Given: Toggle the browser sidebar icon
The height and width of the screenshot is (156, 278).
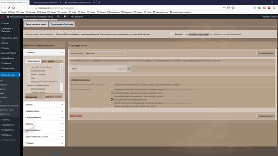Looking at the screenshot, I should click(264, 8).
